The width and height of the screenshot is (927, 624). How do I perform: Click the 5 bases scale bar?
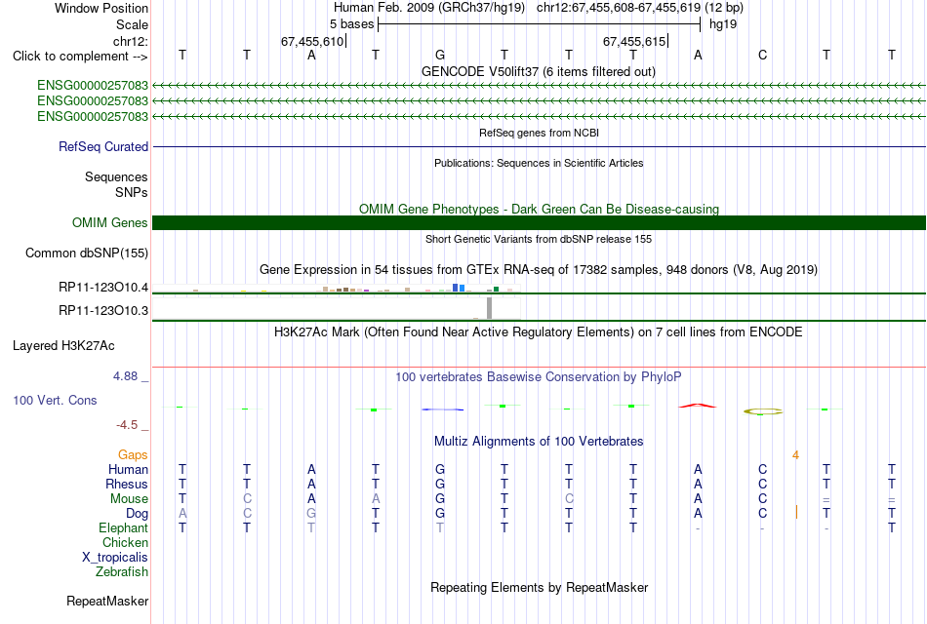click(x=539, y=24)
